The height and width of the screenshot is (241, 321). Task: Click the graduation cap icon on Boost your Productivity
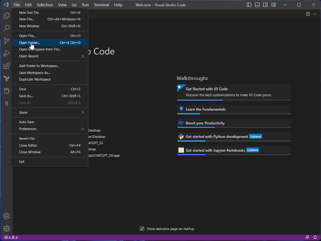[181, 123]
